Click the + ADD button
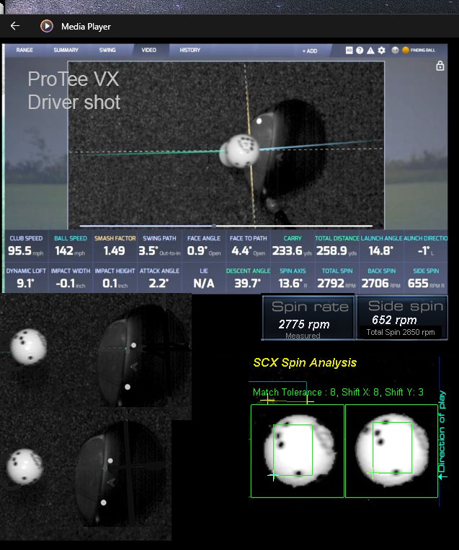This screenshot has width=459, height=550. (x=310, y=51)
